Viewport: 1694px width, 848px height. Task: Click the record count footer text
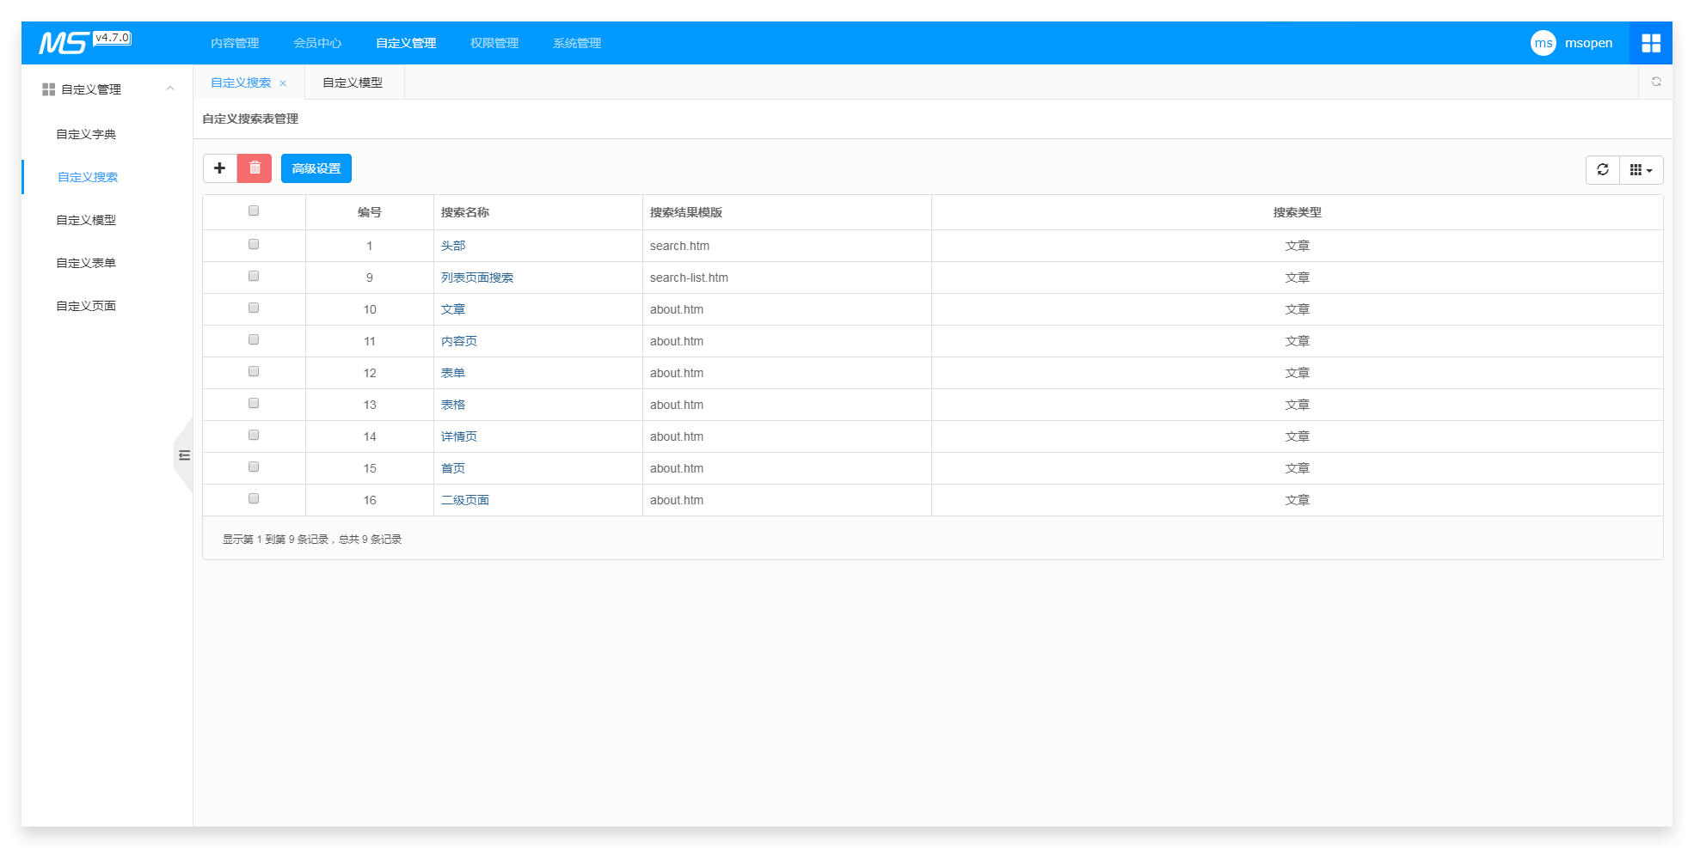coord(312,540)
